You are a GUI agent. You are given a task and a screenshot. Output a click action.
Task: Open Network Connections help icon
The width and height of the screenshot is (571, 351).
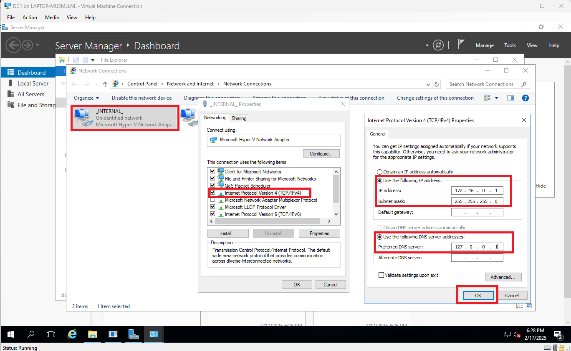(x=526, y=98)
